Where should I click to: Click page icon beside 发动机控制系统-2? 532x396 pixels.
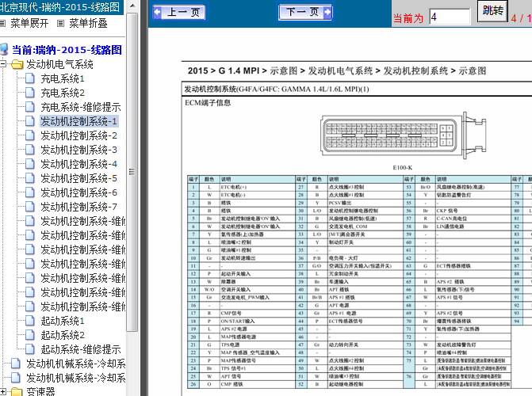pos(30,135)
